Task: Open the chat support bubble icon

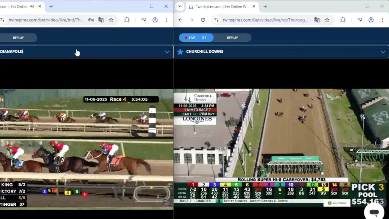Action: tap(374, 212)
